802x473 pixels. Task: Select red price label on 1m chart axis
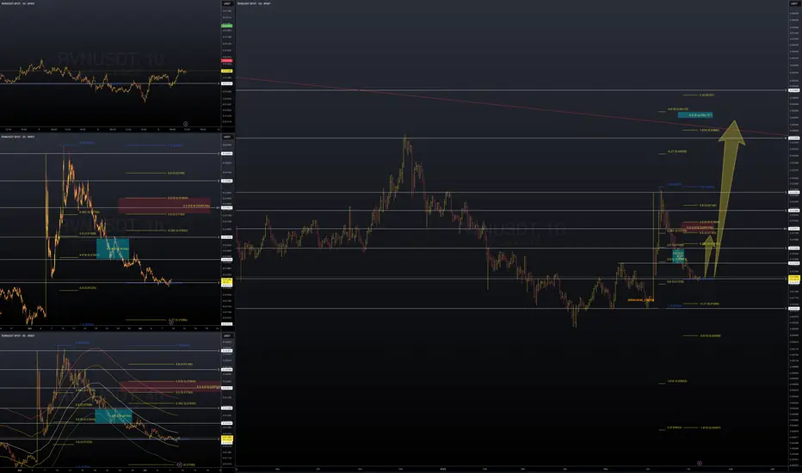point(226,60)
